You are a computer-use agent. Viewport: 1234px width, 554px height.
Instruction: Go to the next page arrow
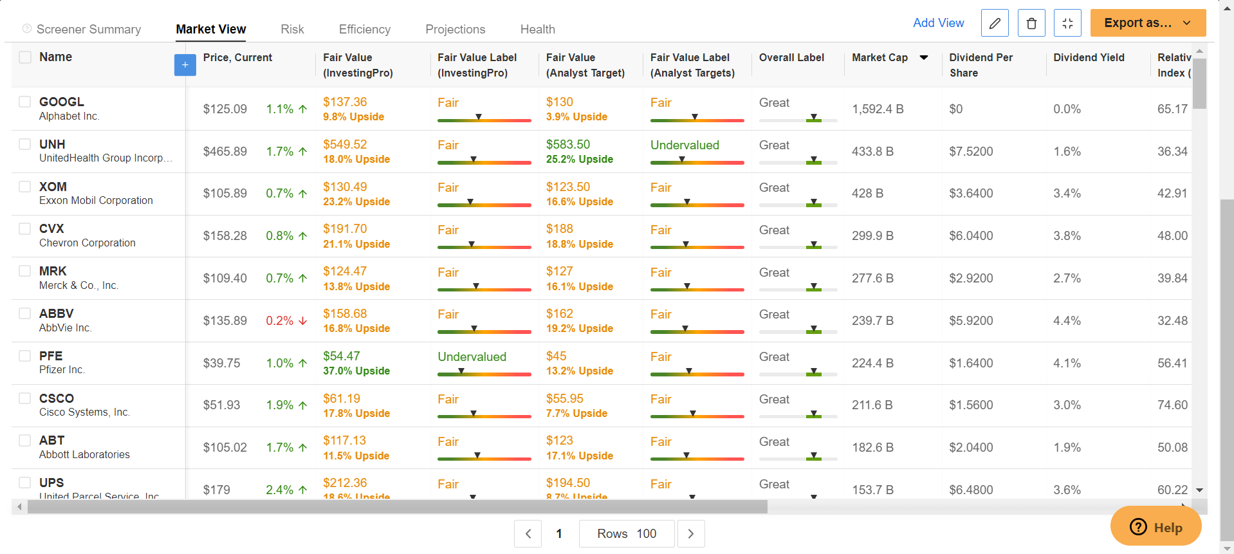click(x=691, y=533)
